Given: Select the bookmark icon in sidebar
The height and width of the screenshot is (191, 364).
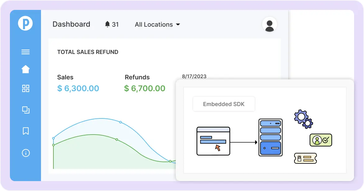Looking at the screenshot, I should (x=25, y=131).
